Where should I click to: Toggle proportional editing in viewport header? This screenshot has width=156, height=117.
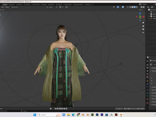(67, 7)
